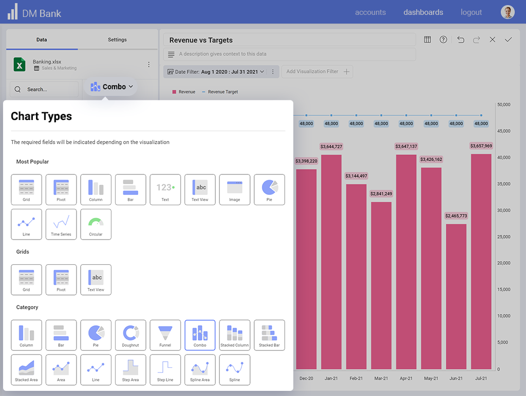The height and width of the screenshot is (396, 526).
Task: Select Pivot under Most Popular
Action: [61, 189]
